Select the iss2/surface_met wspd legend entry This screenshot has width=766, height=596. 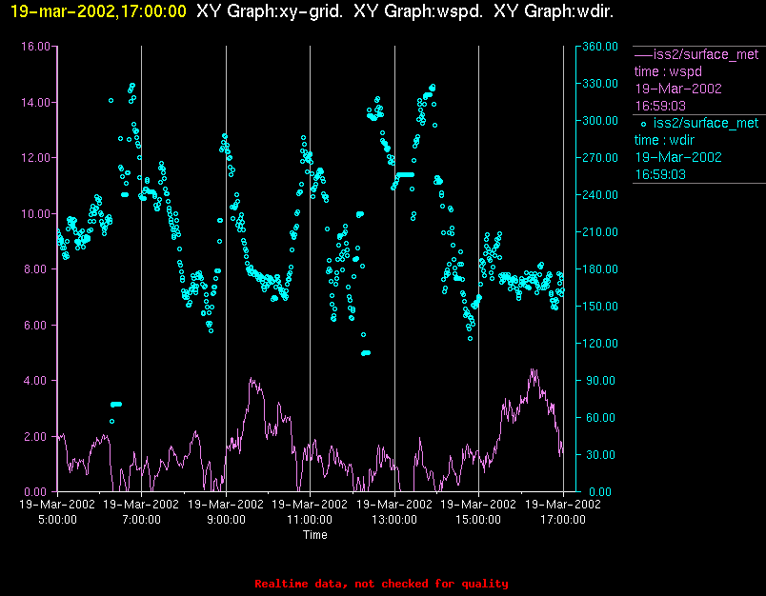coord(696,80)
